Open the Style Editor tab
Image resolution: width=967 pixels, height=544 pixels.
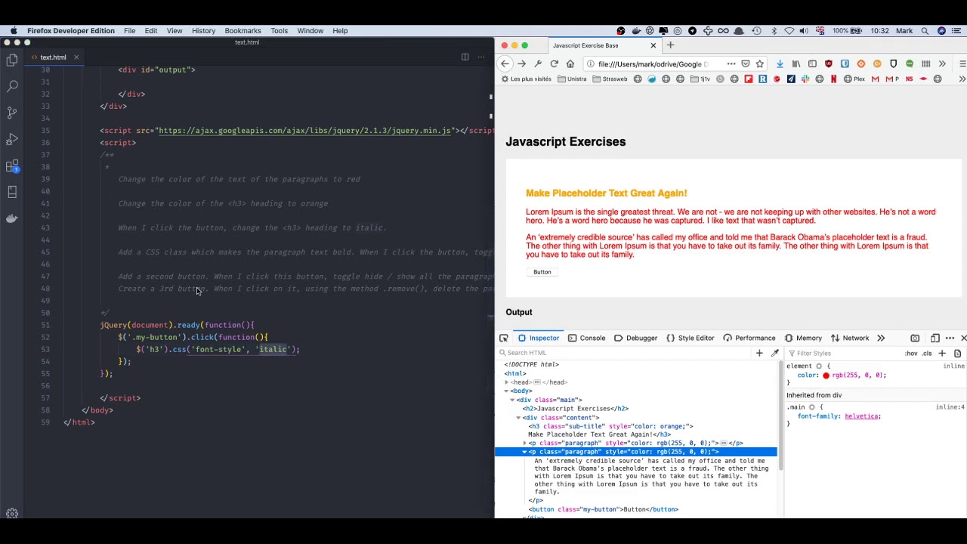[x=690, y=338]
